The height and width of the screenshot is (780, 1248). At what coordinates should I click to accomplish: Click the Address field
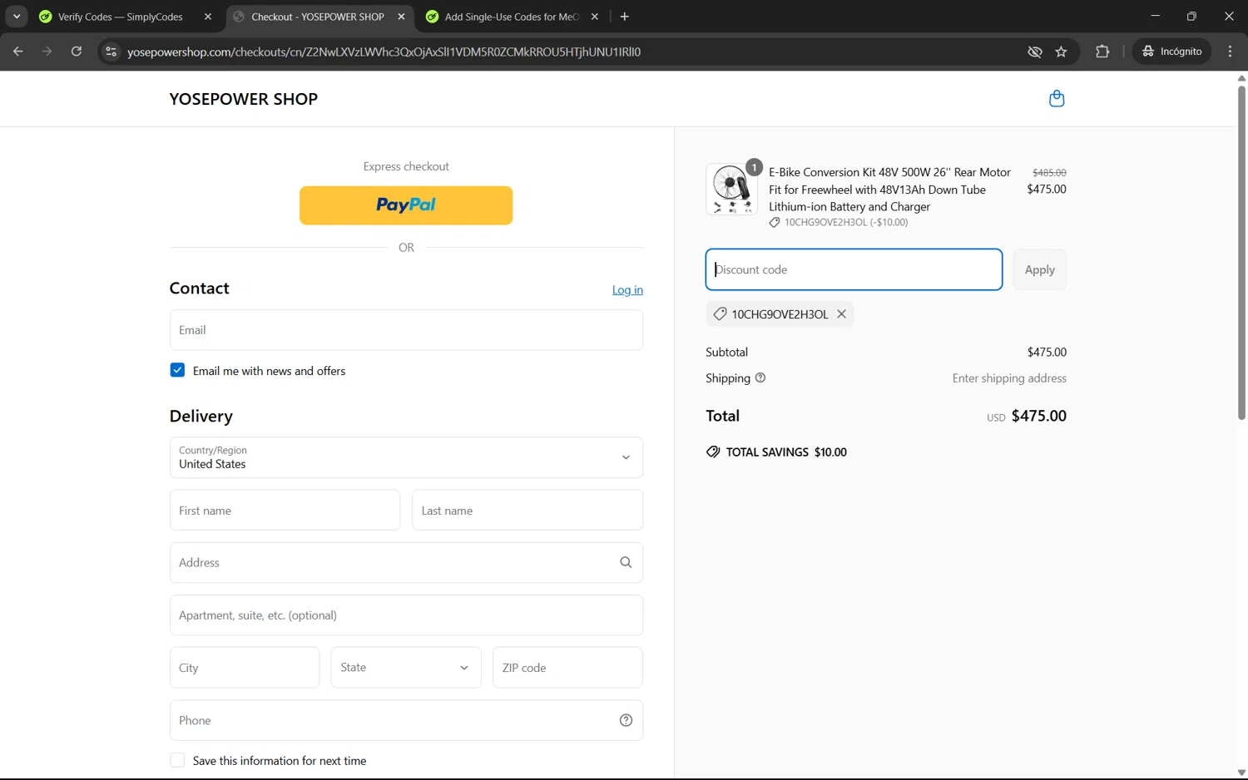click(406, 563)
